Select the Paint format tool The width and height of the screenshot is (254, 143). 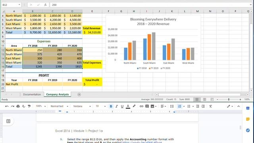pos(29,106)
